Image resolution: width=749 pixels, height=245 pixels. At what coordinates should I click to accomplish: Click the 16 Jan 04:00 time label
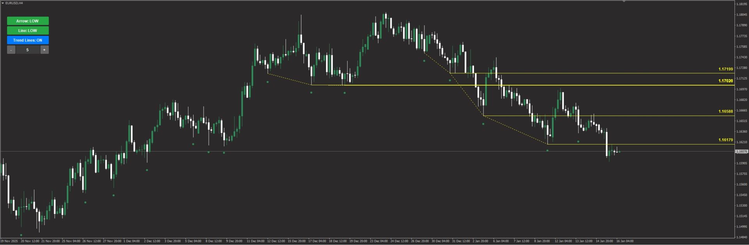pyautogui.click(x=625, y=241)
